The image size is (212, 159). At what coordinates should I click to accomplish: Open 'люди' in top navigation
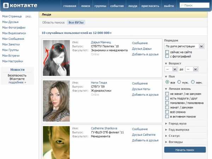pos(132,6)
